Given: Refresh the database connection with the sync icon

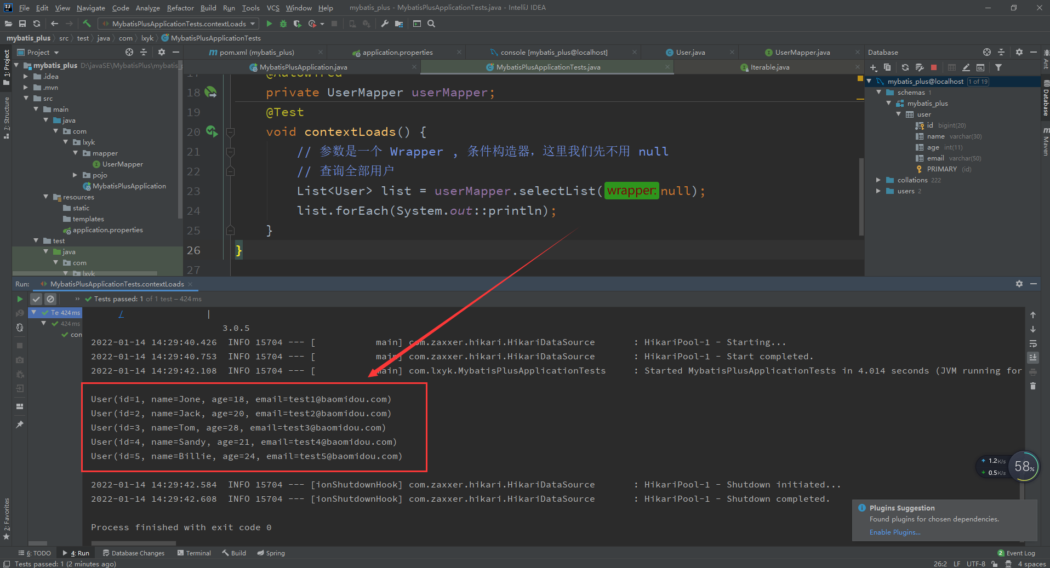Looking at the screenshot, I should [x=905, y=67].
